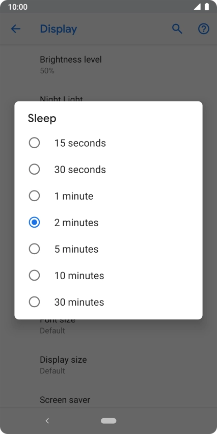Viewport: 217px width, 434px height.
Task: Choose the 30 minutes radio option
Action: pyautogui.click(x=34, y=302)
